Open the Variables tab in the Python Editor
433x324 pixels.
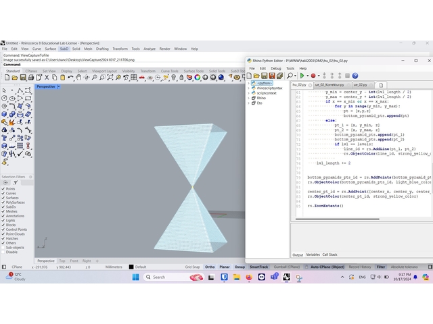pos(313,255)
